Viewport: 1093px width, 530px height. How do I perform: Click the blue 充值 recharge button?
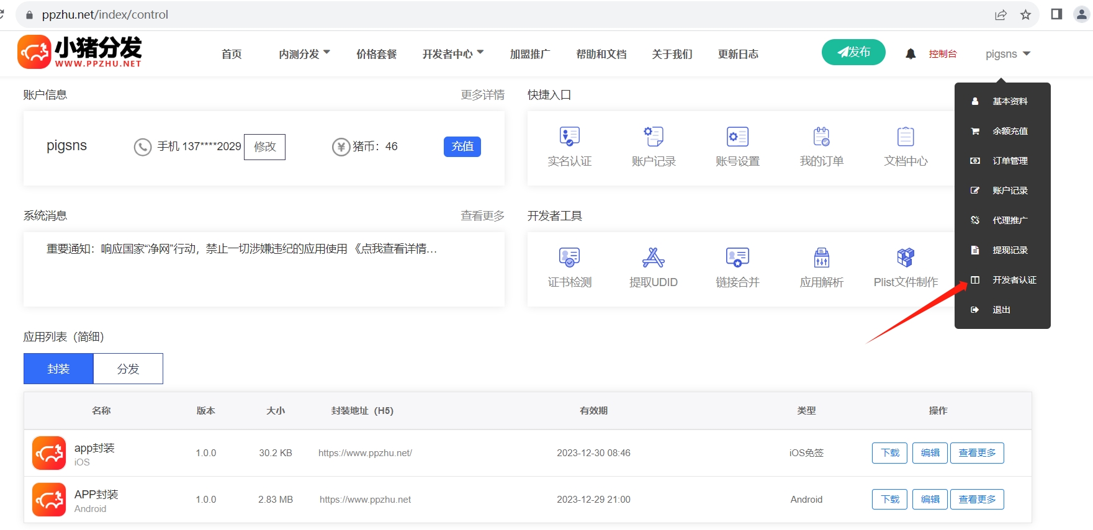pos(462,146)
